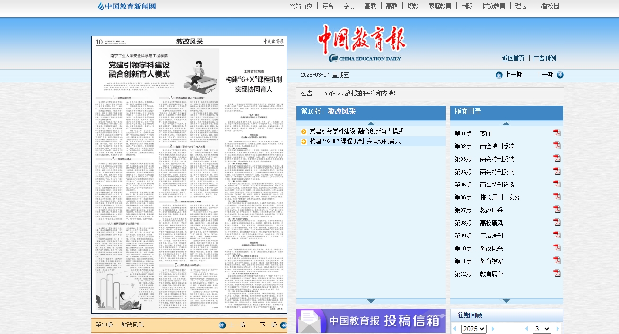Open 国际 in top navigation

tap(467, 6)
